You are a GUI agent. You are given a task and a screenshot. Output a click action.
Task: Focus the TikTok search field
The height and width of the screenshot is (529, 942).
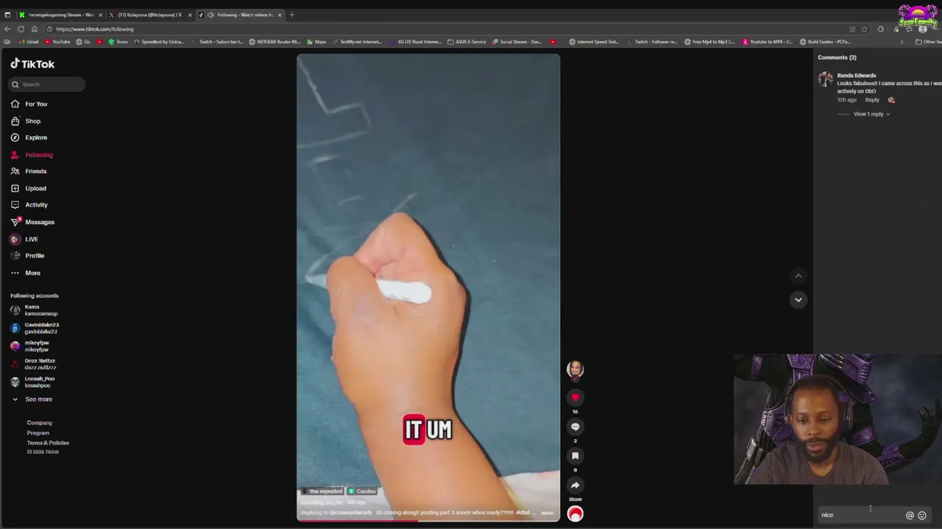point(47,84)
